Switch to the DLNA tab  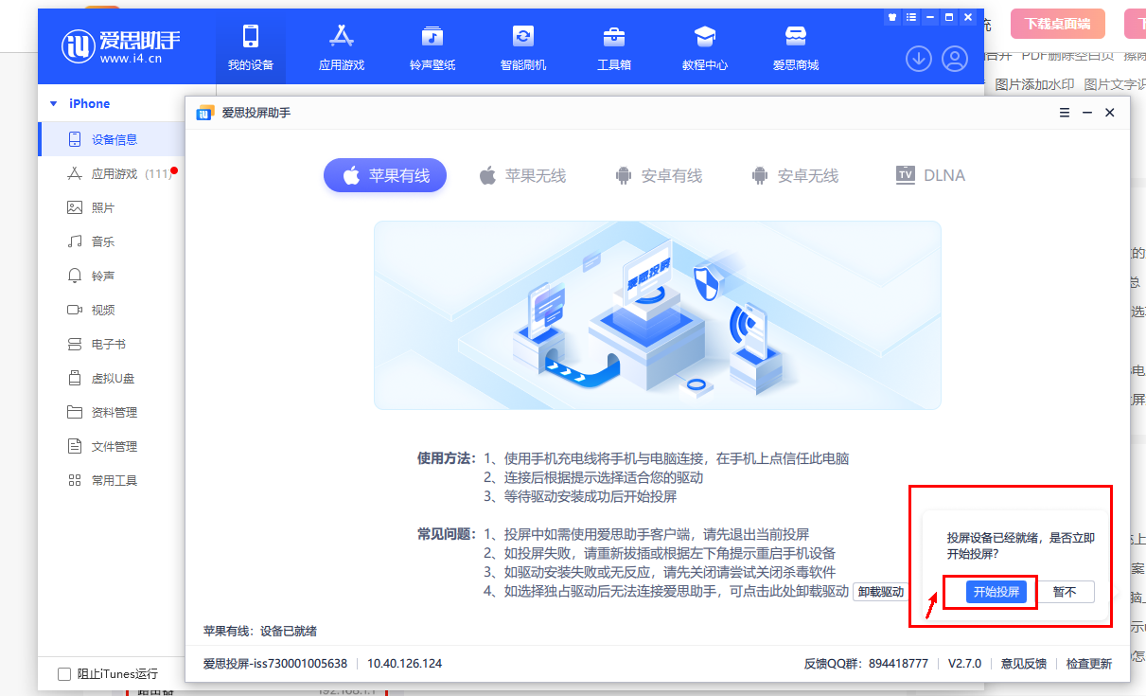coord(930,175)
